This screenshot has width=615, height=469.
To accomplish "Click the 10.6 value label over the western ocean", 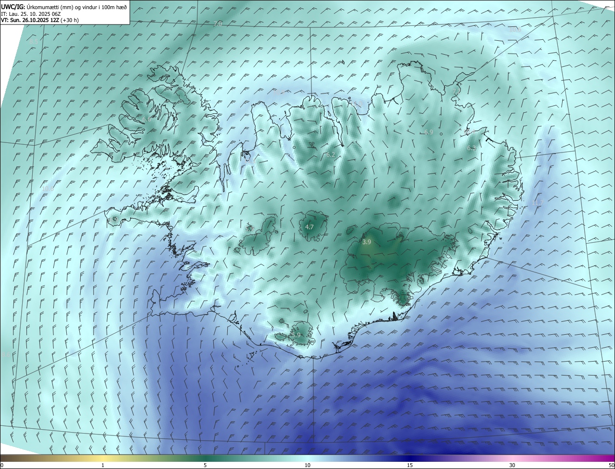I will pyautogui.click(x=48, y=189).
